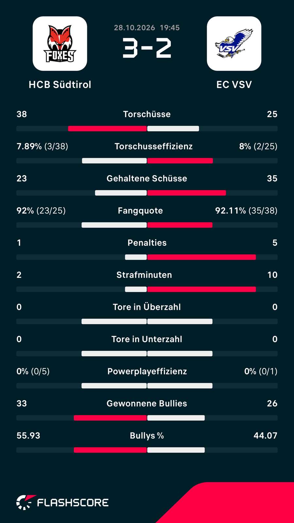Viewport: 294px width, 523px height.
Task: Select the Torschusseffizienz label
Action: click(154, 146)
